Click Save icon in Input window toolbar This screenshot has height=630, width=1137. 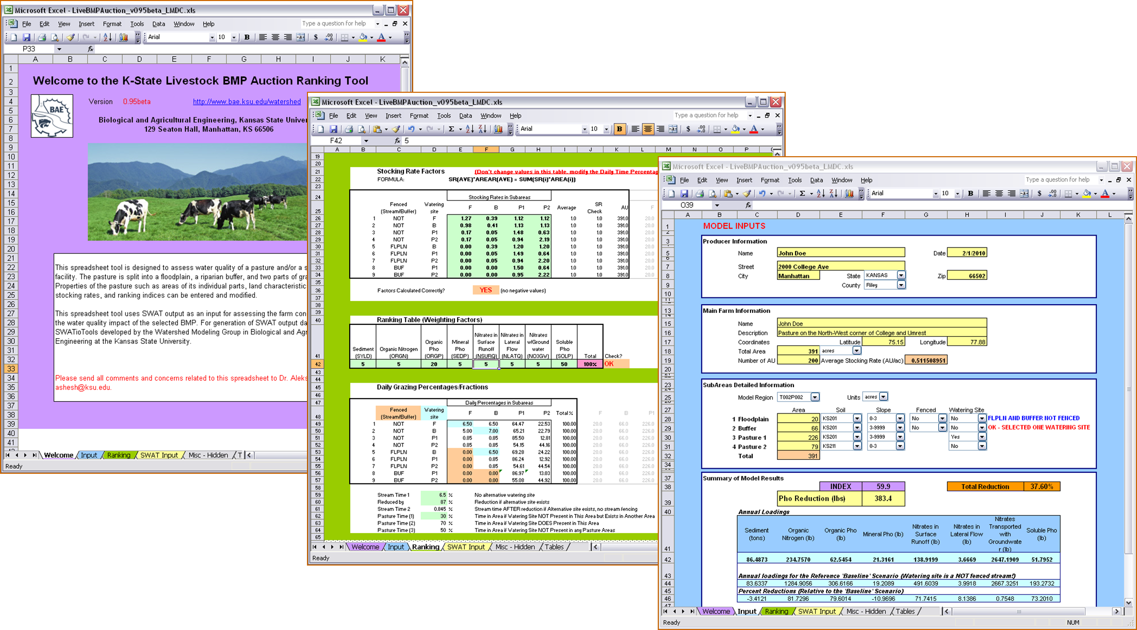(x=684, y=194)
